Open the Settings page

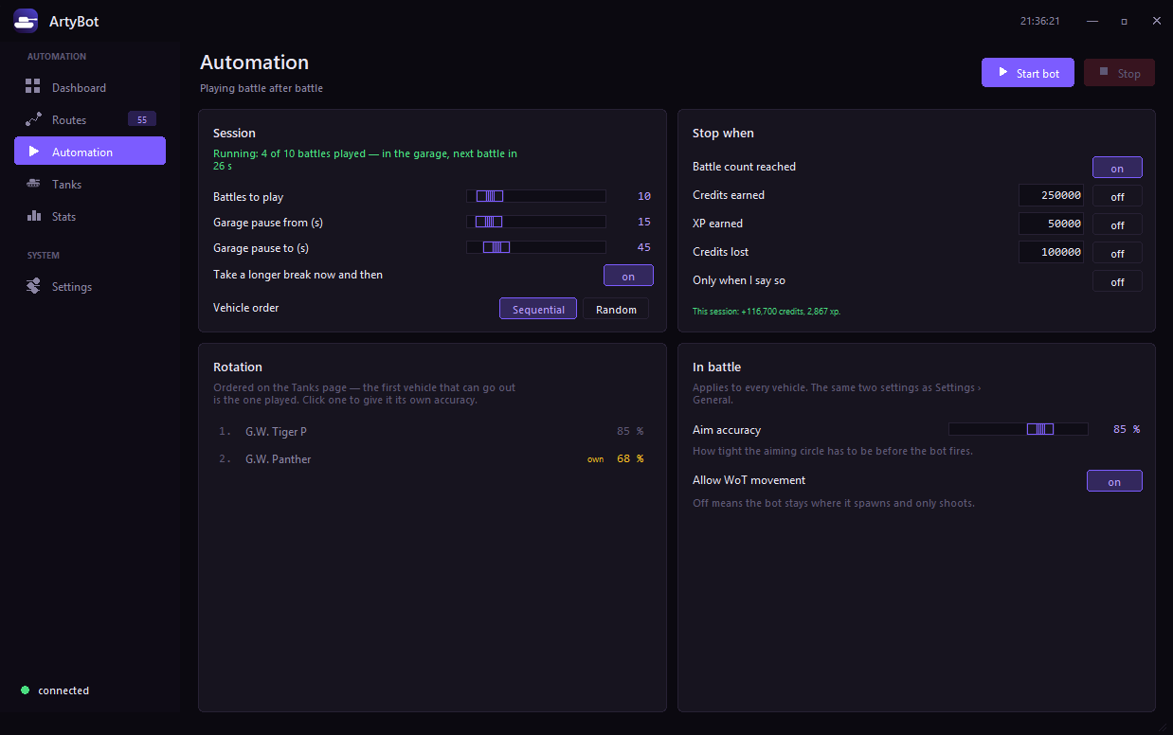pos(90,287)
